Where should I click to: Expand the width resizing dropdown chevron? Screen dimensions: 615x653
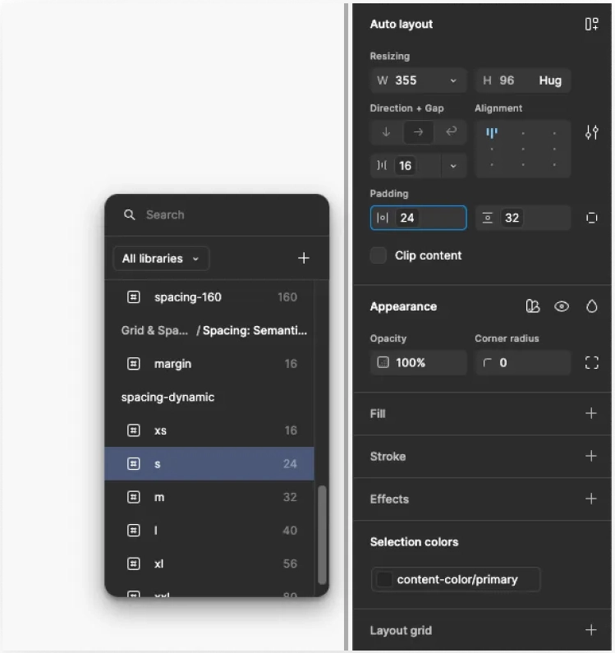pos(453,80)
